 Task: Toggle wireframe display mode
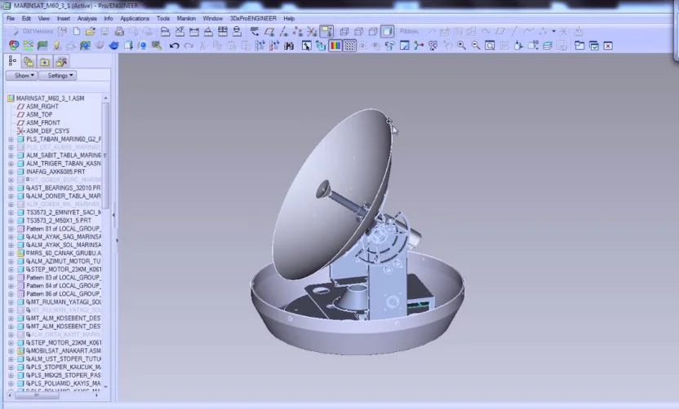[x=344, y=31]
